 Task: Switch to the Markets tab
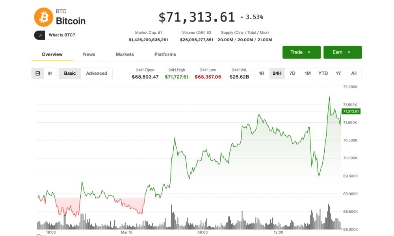(125, 54)
